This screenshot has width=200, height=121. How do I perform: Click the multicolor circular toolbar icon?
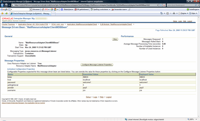52,10
